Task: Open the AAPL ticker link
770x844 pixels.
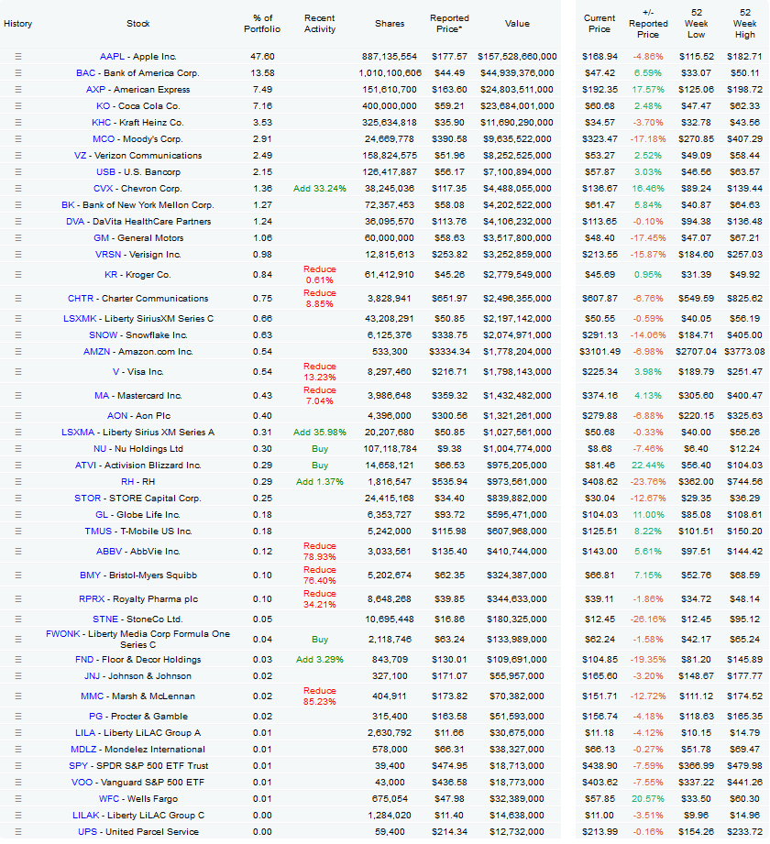Action: pos(112,57)
